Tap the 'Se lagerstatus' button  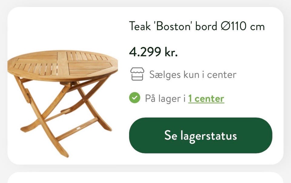pos(201,135)
